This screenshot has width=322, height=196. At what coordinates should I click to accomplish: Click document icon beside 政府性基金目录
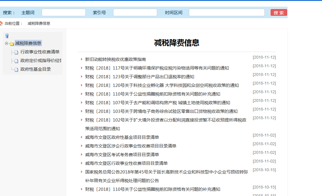[x=16, y=70]
